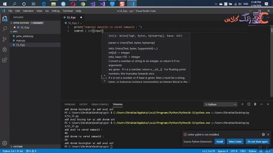Show hidden system tray icons
Image resolution: width=273 pixels, height=153 pixels.
[216, 4]
